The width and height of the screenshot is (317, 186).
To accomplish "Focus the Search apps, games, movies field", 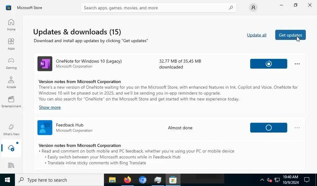I will pos(158,8).
